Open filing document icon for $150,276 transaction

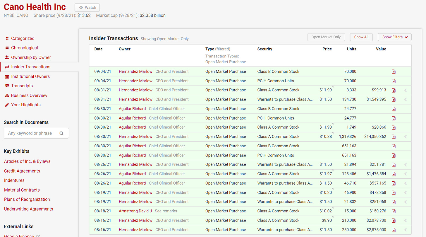point(394,211)
